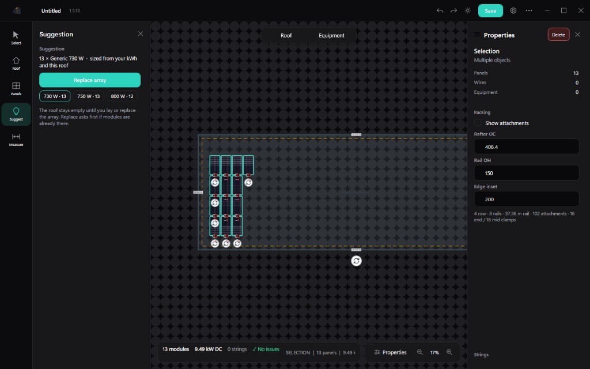Viewport: 590px width, 369px height.
Task: Activate the Select arrow tool
Action: (x=16, y=37)
